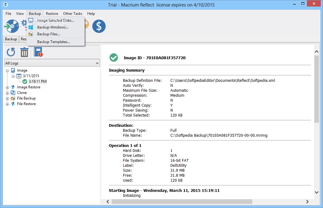Click the Imaging Summary heading
This screenshot has height=208, width=323.
127,70
